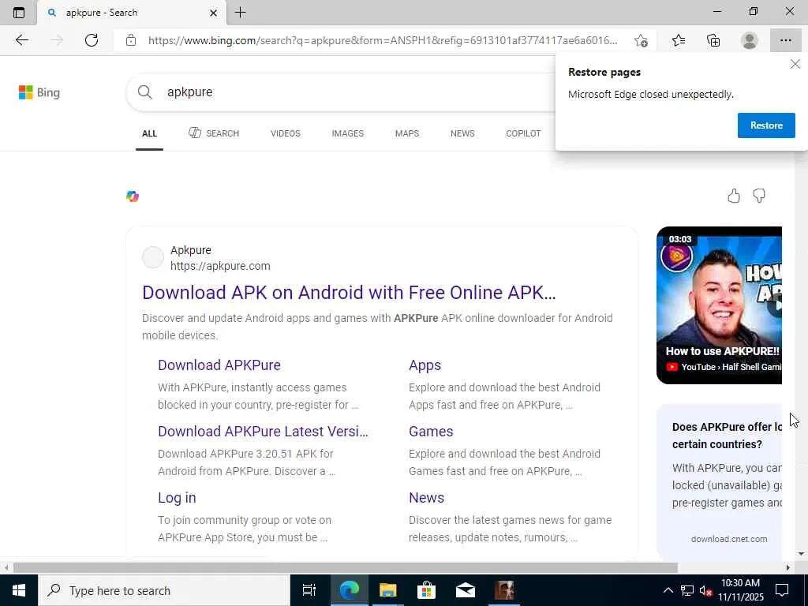Screen dimensions: 808x606
Task: Switch to the IMAGES tab
Action: pos(348,133)
